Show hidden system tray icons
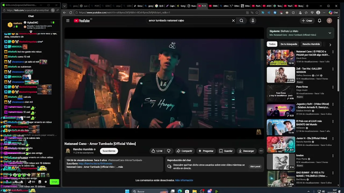344x193 pixels. [308, 191]
